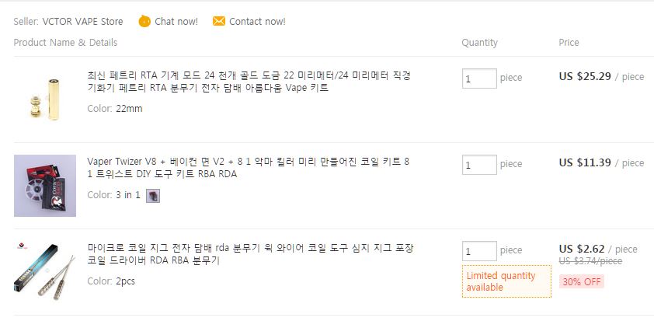
Task: Click the small 3 in 1 color swatch thumbnail
Action: [x=153, y=195]
